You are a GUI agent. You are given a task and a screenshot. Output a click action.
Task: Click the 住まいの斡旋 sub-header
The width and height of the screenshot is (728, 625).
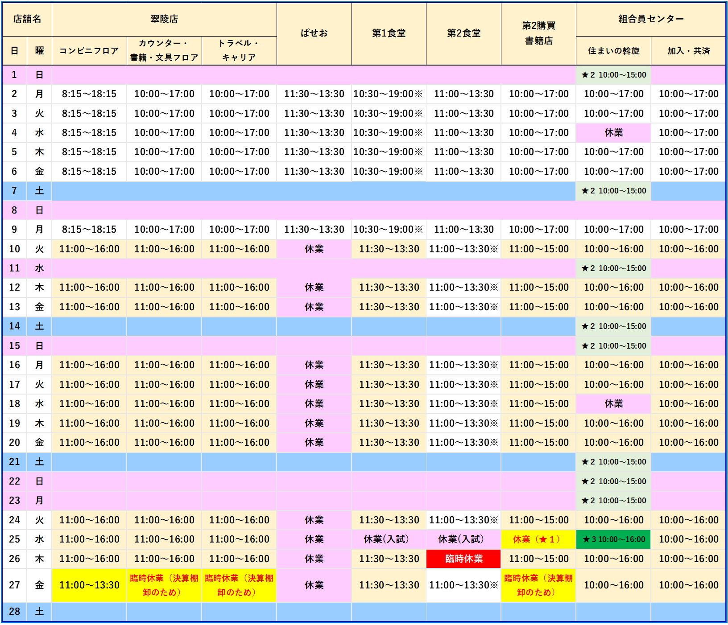pos(613,51)
